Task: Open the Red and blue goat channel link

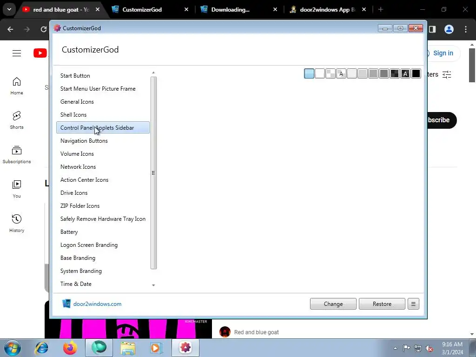Action: [x=256, y=332]
